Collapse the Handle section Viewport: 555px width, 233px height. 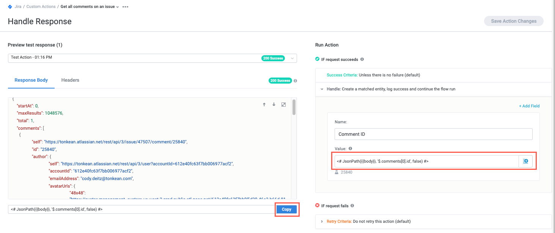point(322,89)
